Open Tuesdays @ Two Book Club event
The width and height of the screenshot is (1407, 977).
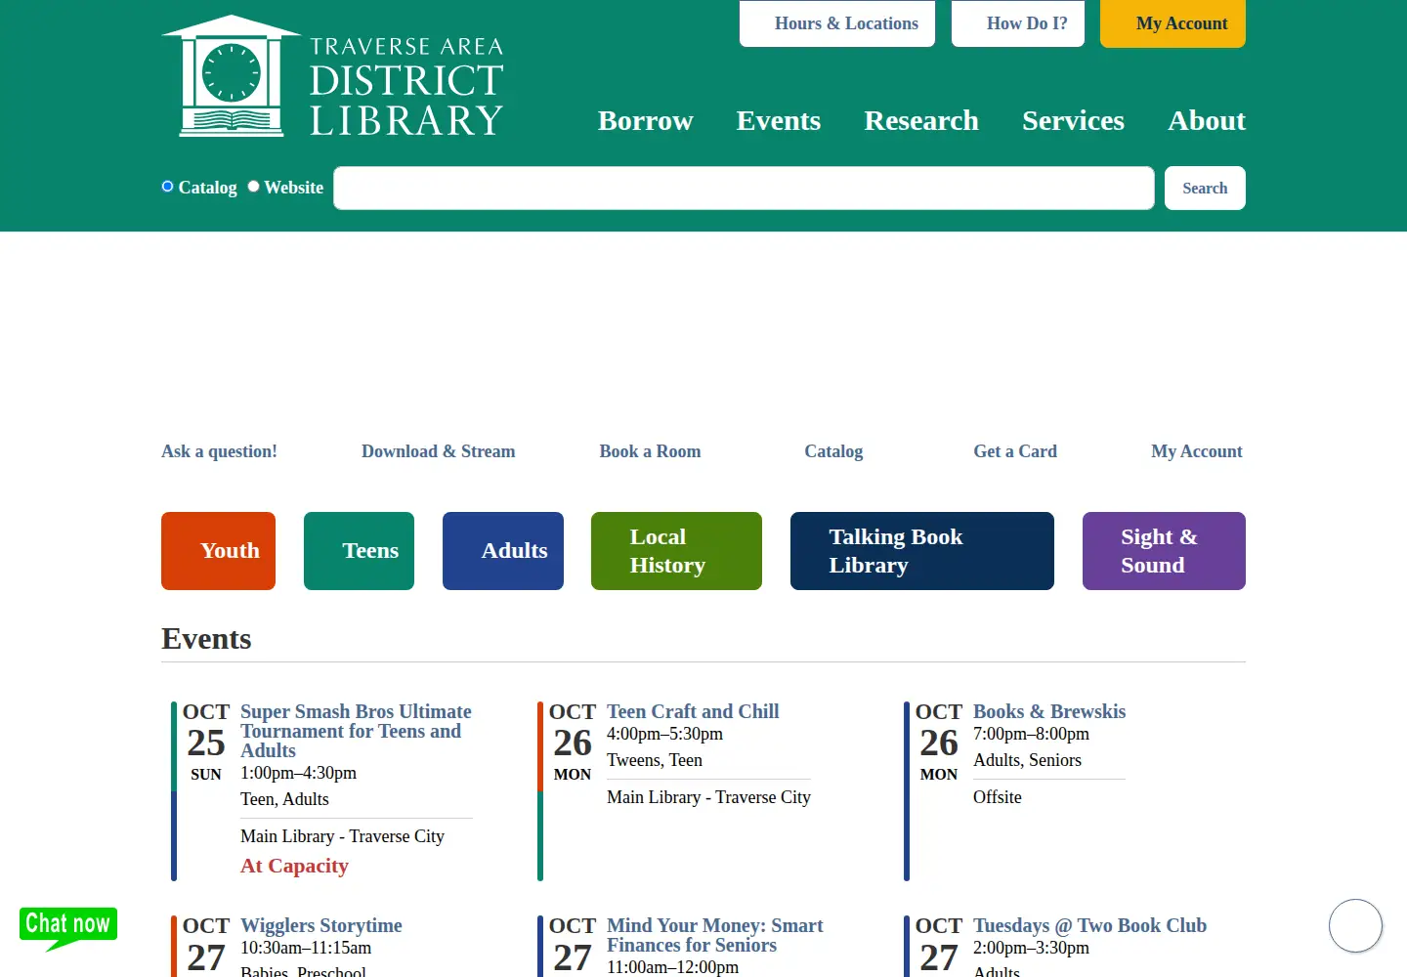coord(1089,925)
